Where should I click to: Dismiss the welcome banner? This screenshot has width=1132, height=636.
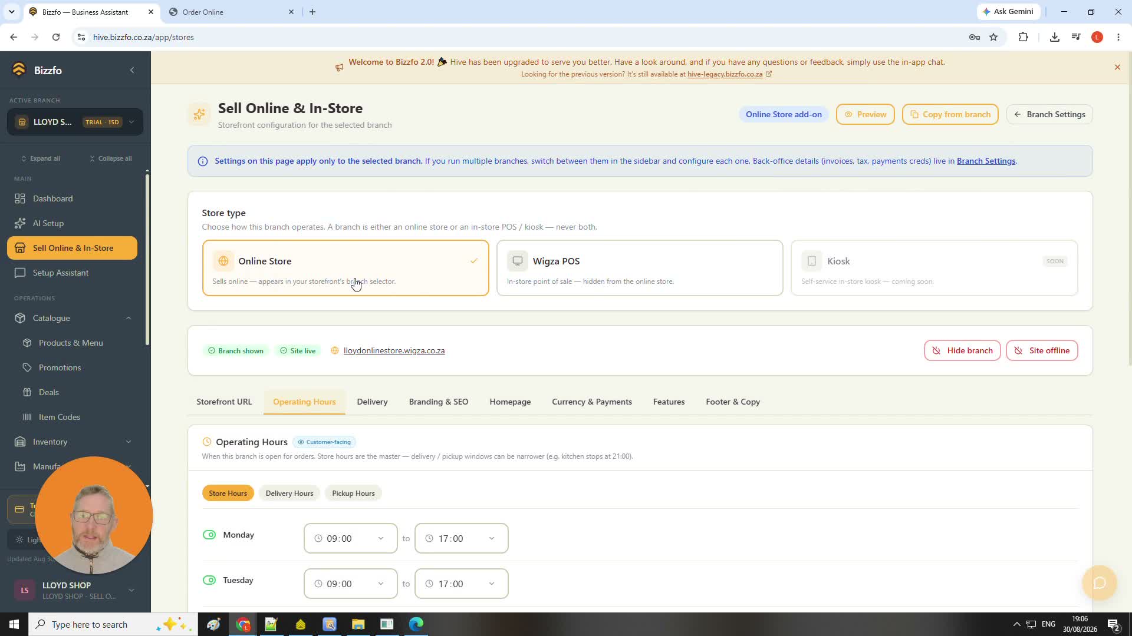pos(1117,67)
